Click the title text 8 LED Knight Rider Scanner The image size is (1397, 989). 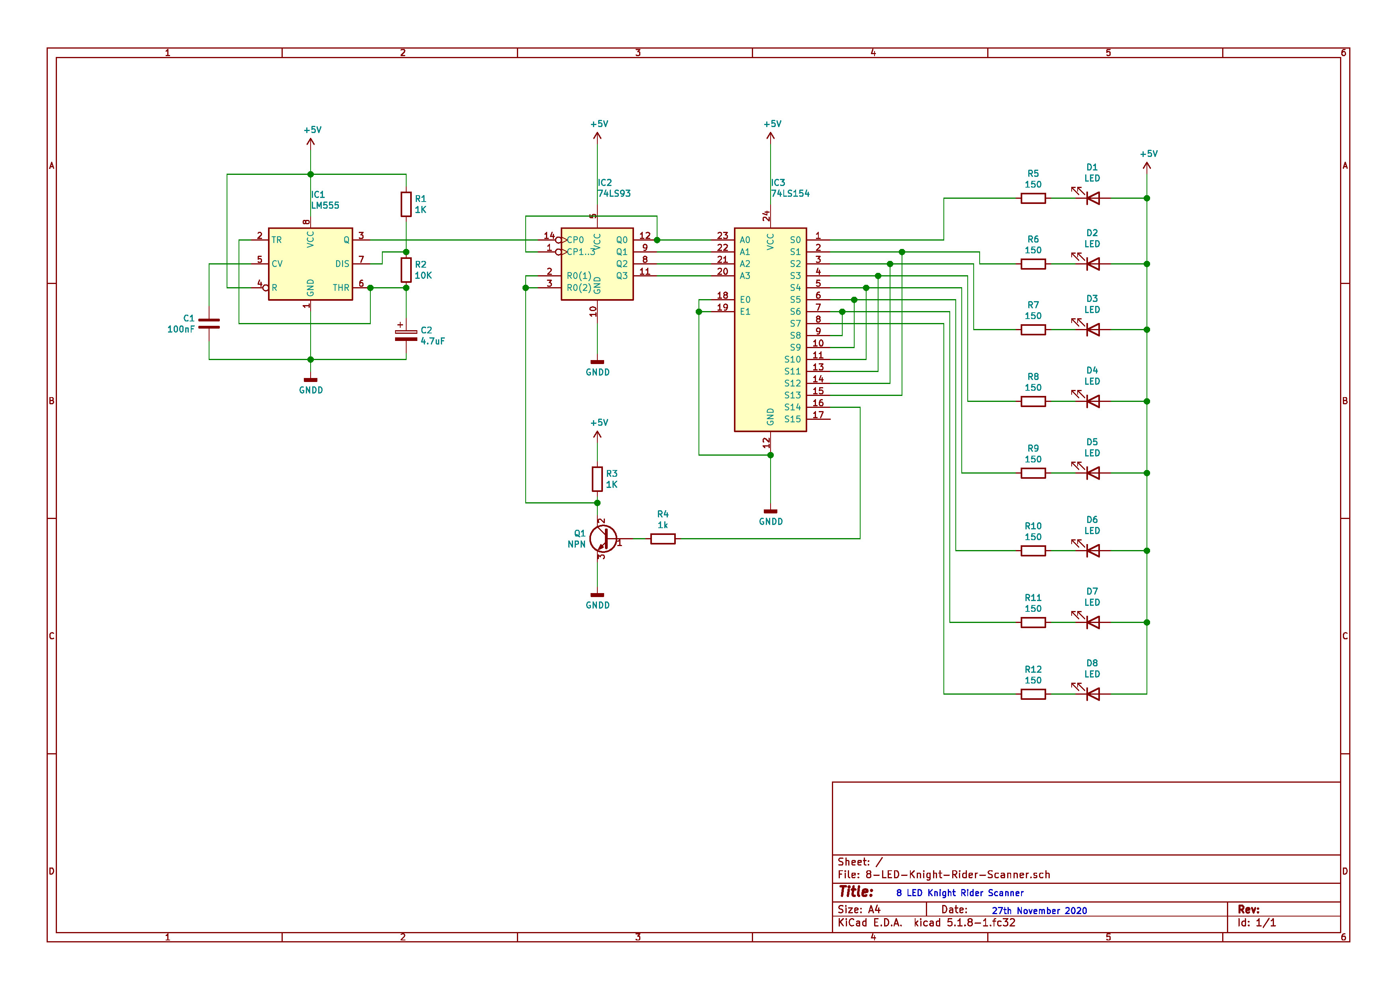coord(960,893)
